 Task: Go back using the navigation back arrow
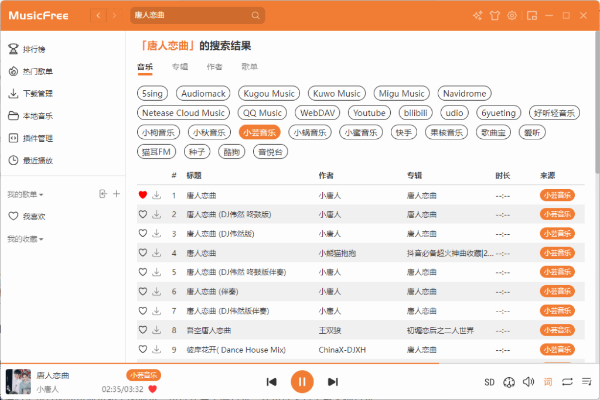[98, 15]
